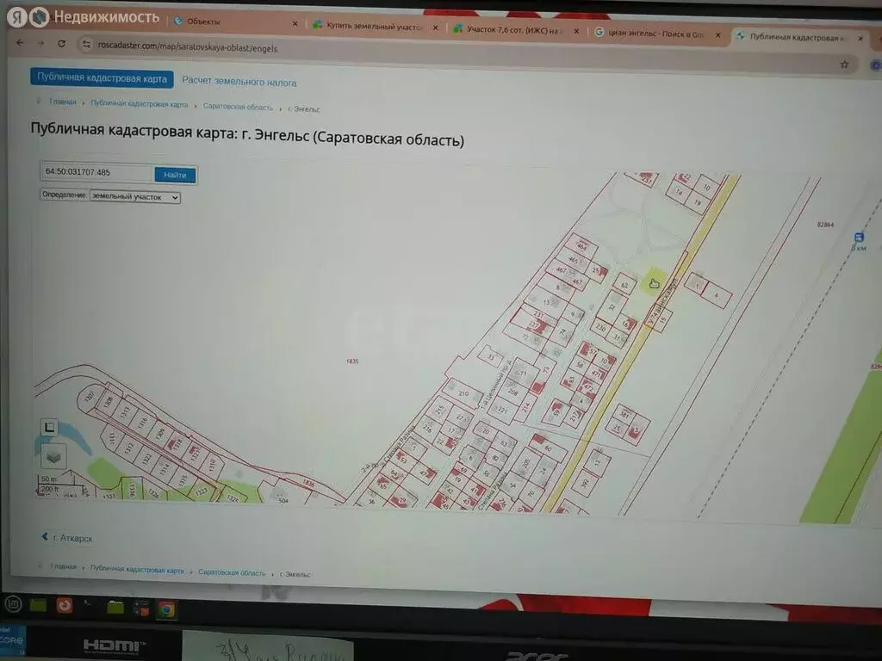Select the map measurement tool icon
The width and height of the screenshot is (882, 661).
[x=49, y=428]
